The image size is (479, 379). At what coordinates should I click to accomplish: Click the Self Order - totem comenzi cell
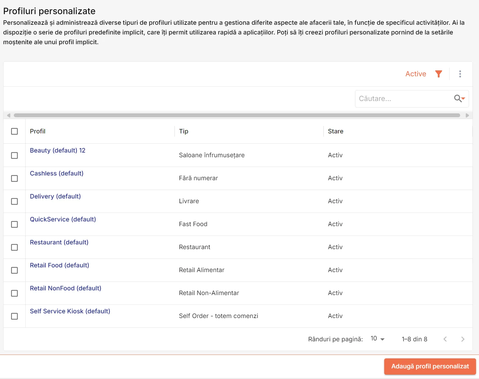[x=218, y=316]
